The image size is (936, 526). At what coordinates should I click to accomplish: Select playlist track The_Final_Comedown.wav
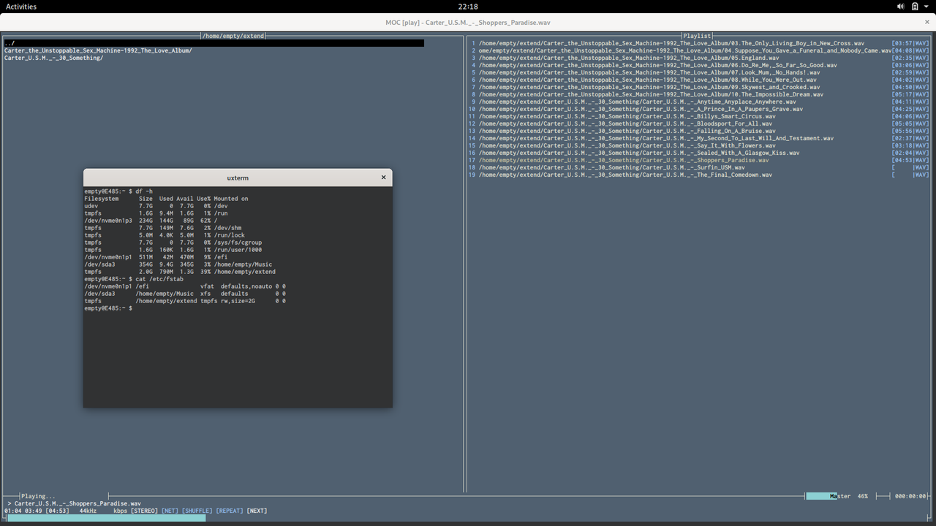pyautogui.click(x=625, y=175)
